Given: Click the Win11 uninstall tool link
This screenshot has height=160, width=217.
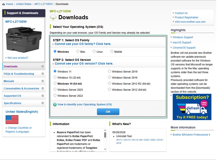Looking at the screenshot, I should coord(119,140).
